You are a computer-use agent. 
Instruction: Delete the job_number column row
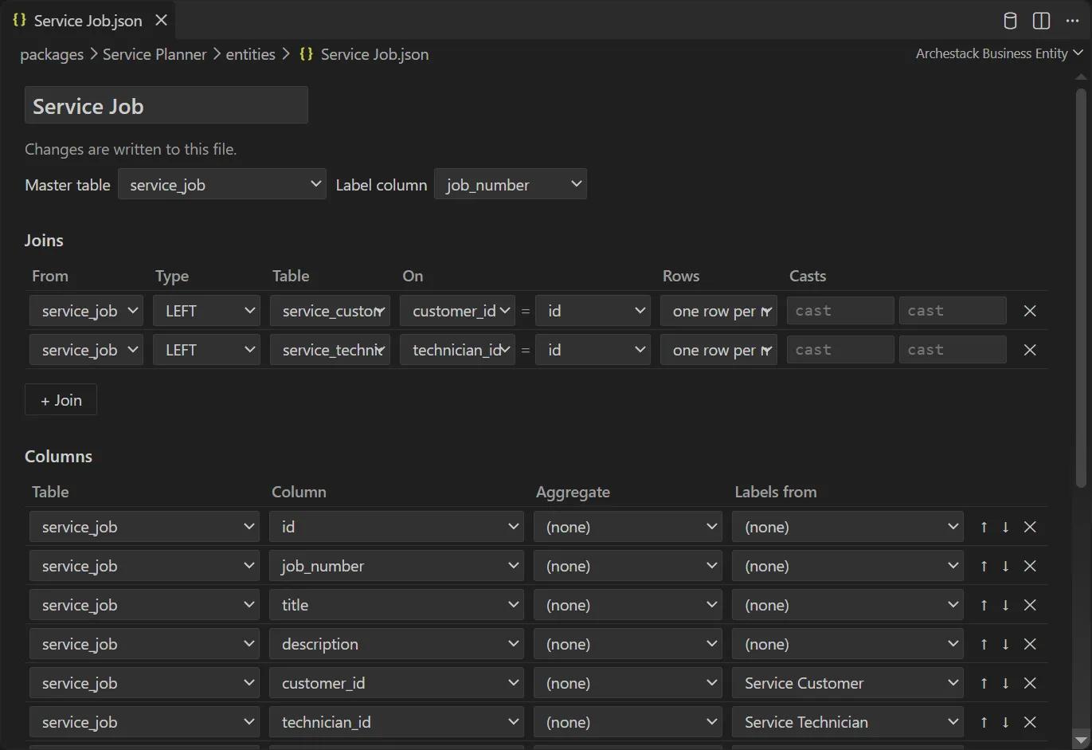1030,566
